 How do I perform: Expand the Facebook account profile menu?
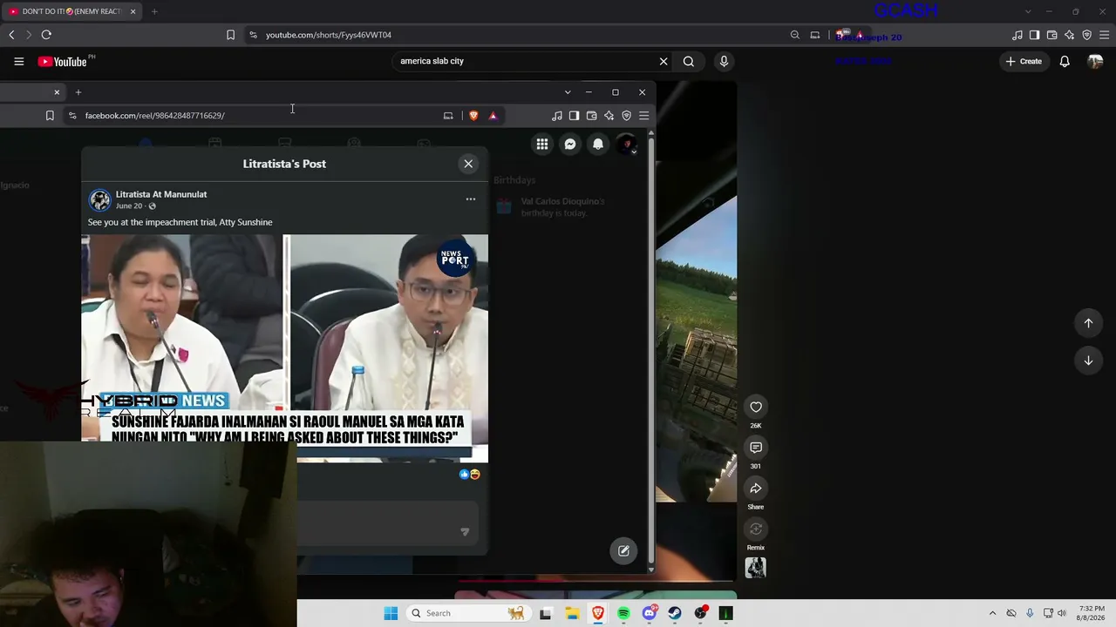(627, 145)
